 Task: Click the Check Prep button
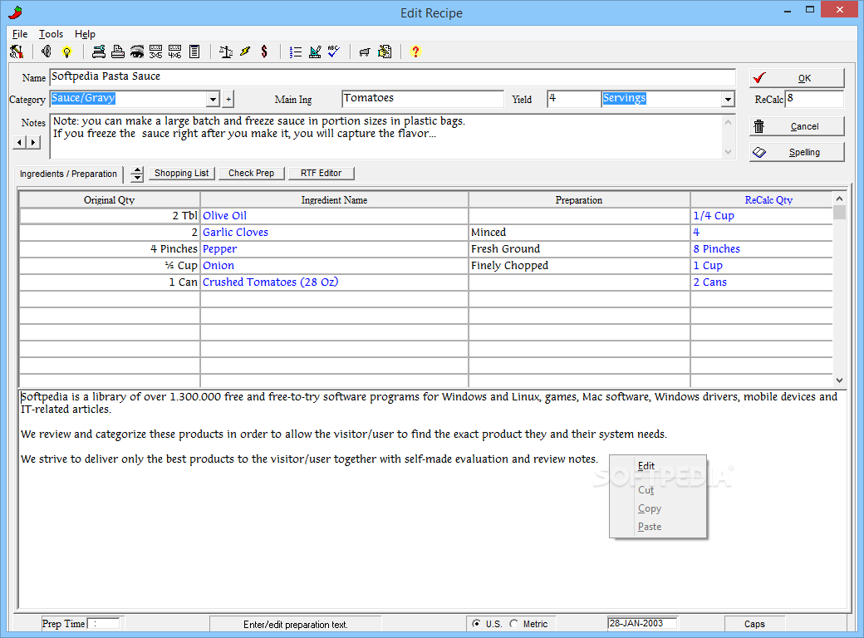click(x=251, y=173)
